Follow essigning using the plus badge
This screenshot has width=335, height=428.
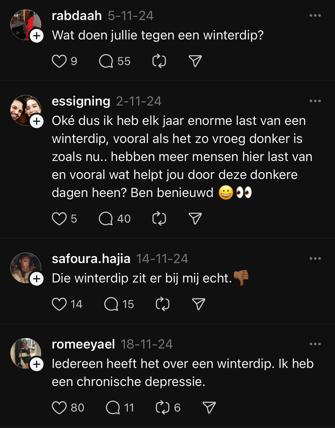click(37, 122)
